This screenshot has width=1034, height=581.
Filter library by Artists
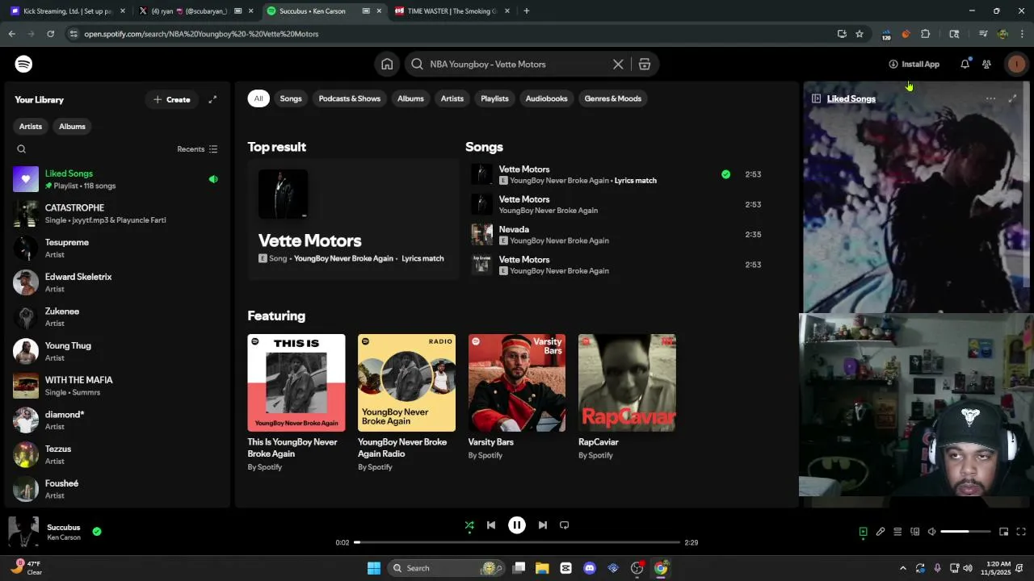[31, 126]
